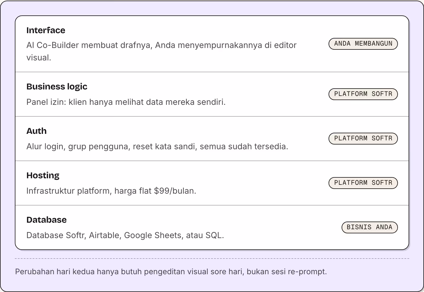Click the BISNIS ANDA badge
Viewport: 424px width, 292px height.
pos(369,227)
